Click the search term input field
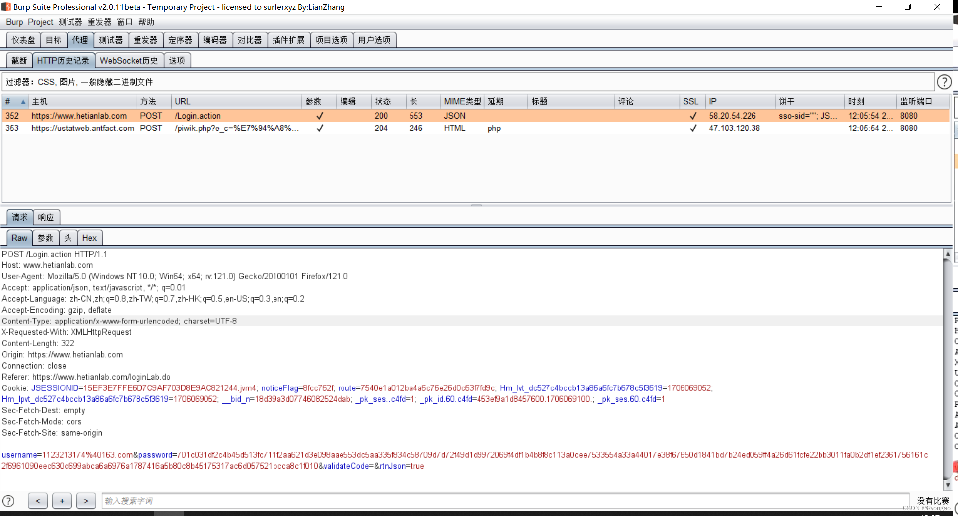Image resolution: width=958 pixels, height=516 pixels. coord(505,501)
